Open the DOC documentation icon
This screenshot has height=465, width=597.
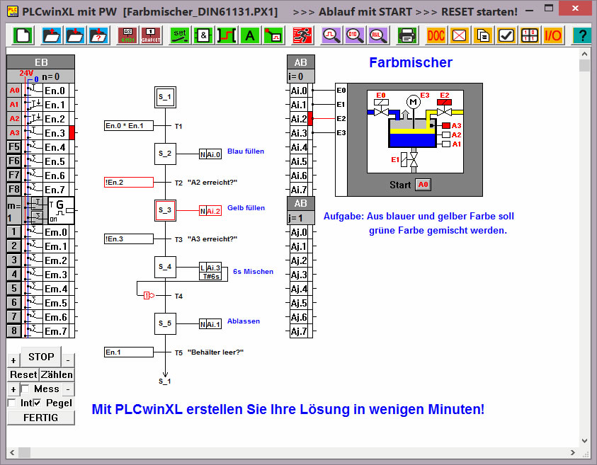pyautogui.click(x=436, y=35)
